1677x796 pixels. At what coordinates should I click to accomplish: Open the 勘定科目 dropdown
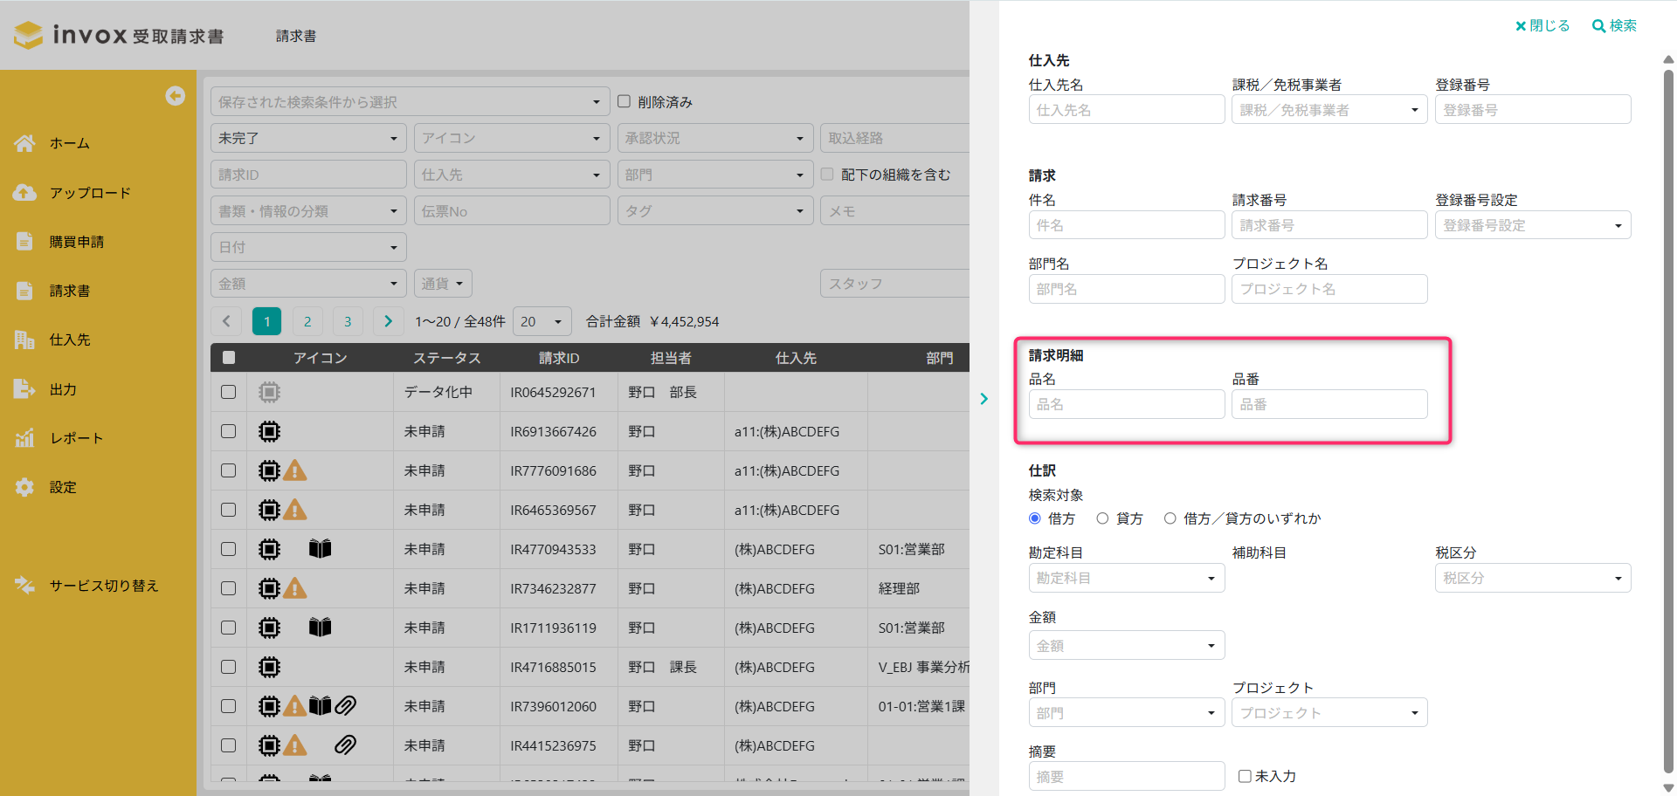pos(1126,578)
